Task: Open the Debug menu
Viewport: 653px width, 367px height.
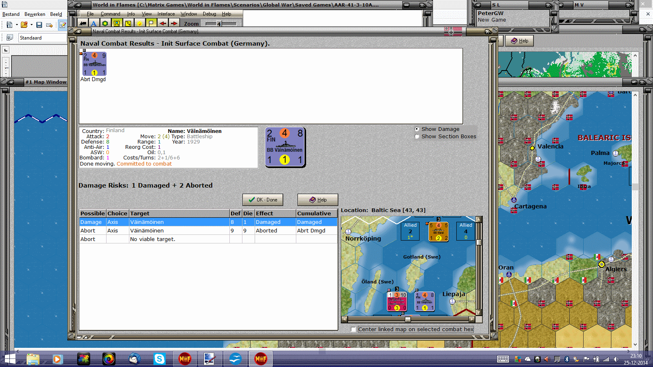Action: [x=209, y=14]
